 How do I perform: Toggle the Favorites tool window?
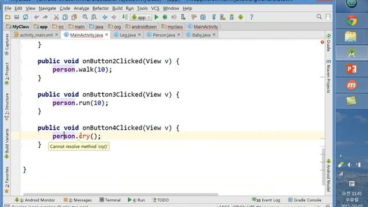pos(7,180)
